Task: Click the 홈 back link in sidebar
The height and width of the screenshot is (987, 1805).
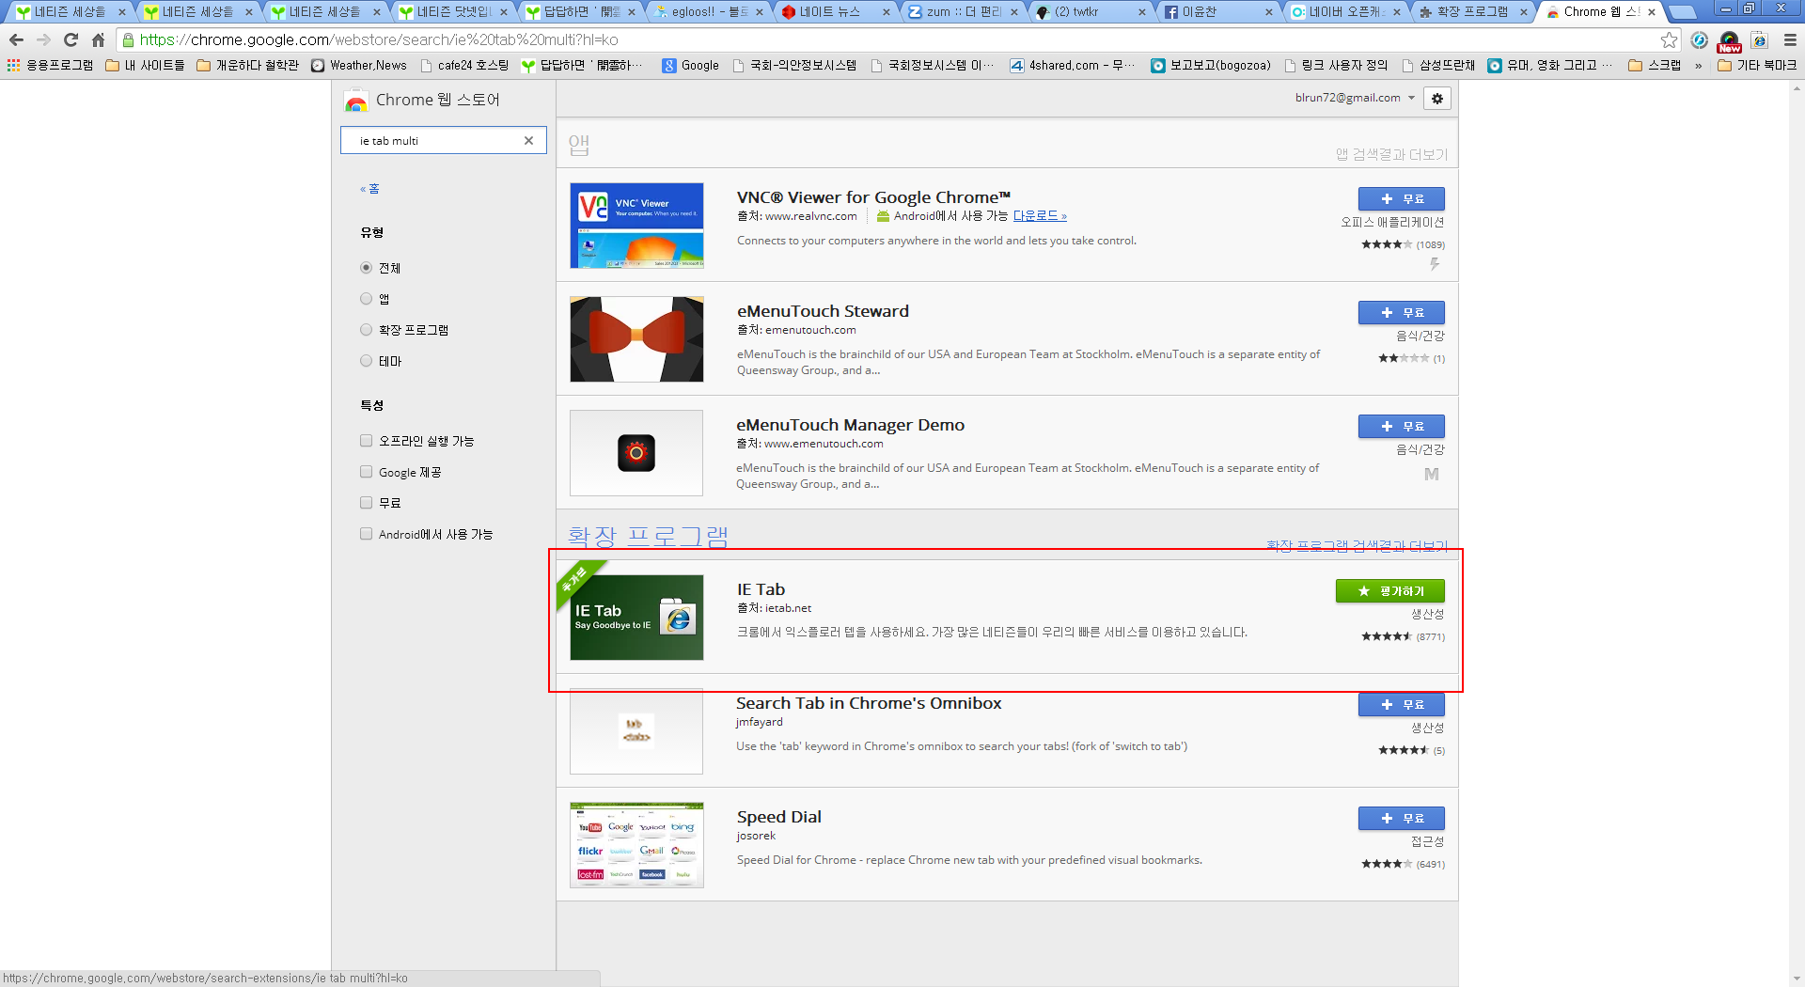Action: [x=369, y=189]
